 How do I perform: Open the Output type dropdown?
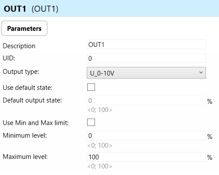pos(146,73)
